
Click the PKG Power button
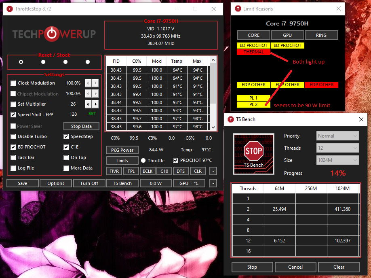[122, 150]
